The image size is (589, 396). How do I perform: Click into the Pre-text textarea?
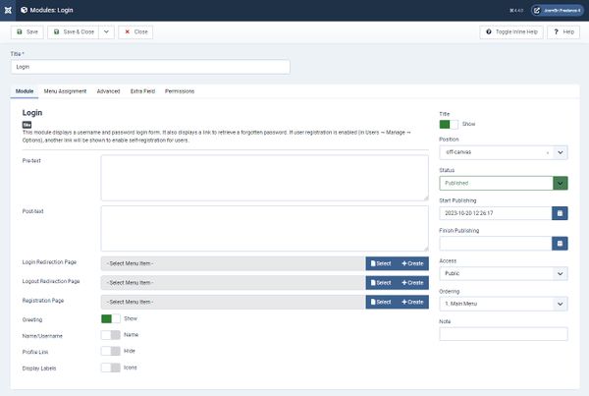point(264,178)
